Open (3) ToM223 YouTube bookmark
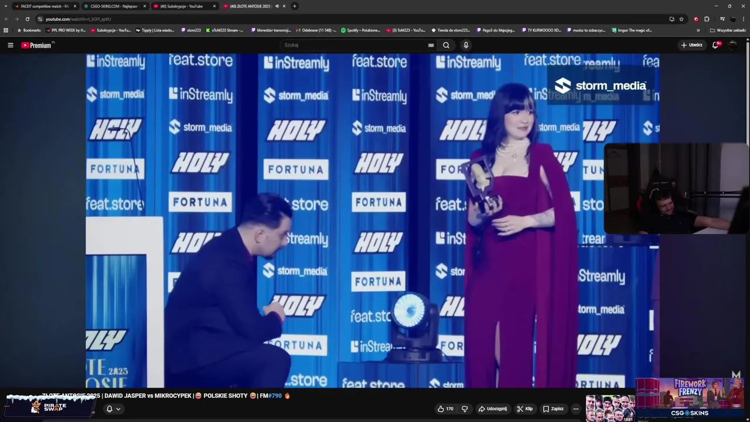 (406, 30)
